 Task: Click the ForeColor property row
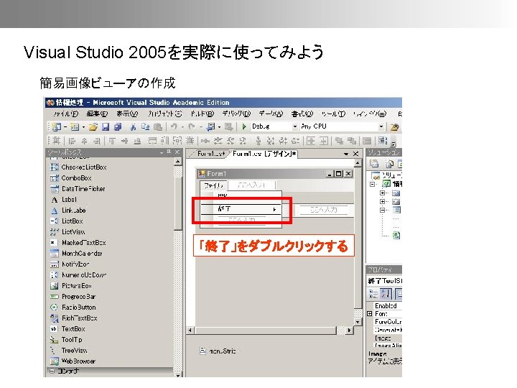coord(388,322)
